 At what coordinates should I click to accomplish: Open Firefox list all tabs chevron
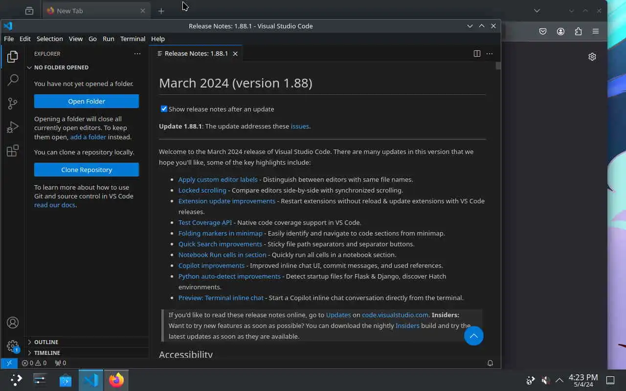click(x=537, y=11)
